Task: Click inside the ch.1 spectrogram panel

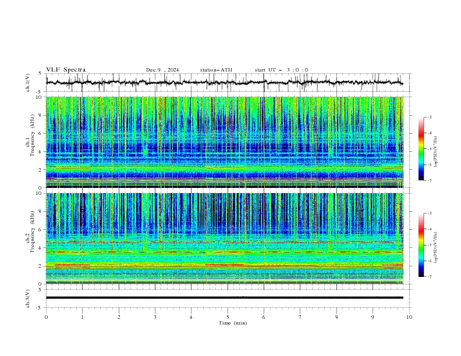Action: coord(224,142)
